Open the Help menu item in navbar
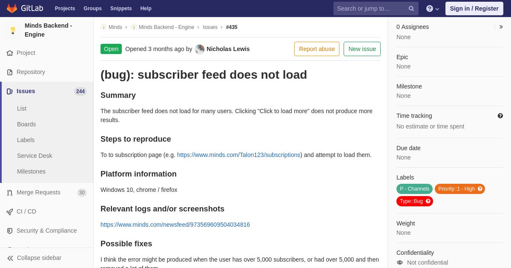 tap(146, 9)
